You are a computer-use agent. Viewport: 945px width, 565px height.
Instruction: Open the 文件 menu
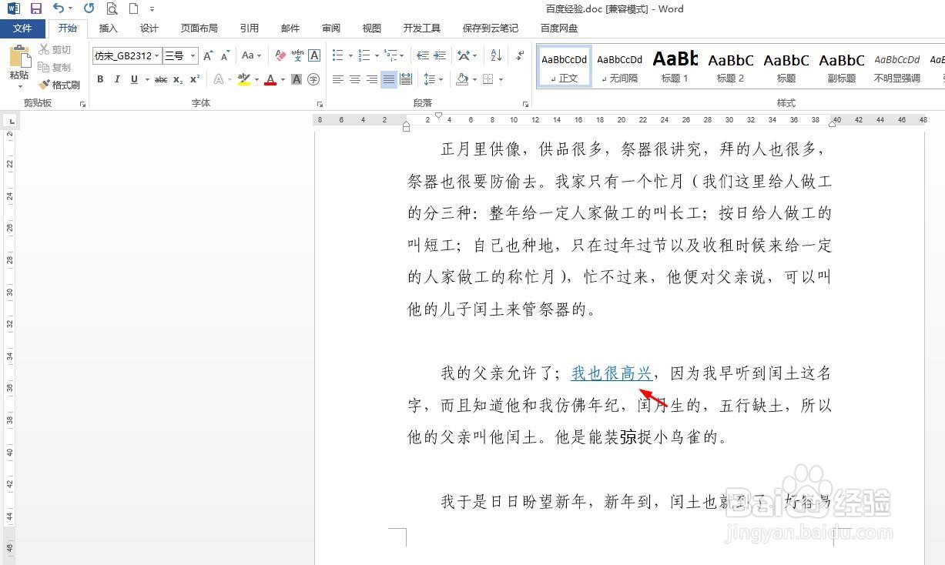(x=22, y=28)
